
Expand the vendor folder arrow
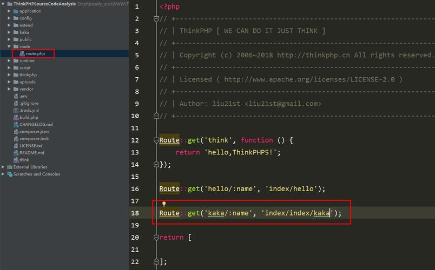tap(9, 89)
